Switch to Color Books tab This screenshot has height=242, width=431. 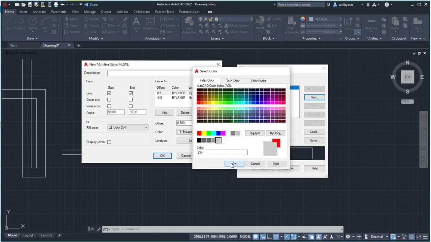coord(258,81)
